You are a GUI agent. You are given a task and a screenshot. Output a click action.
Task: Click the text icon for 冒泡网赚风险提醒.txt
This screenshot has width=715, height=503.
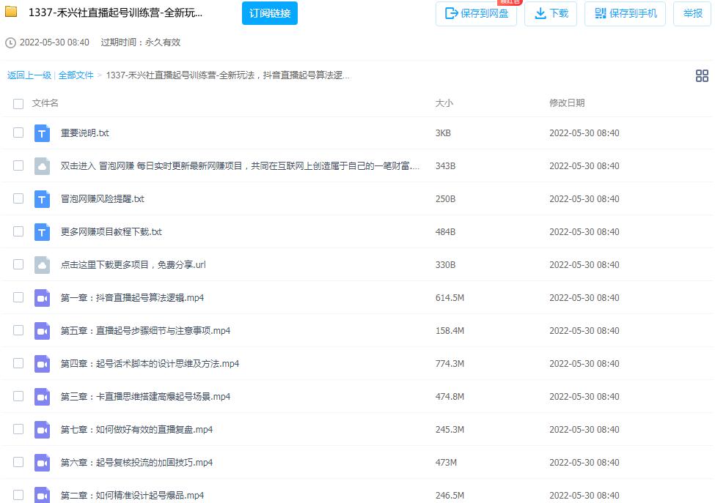42,199
